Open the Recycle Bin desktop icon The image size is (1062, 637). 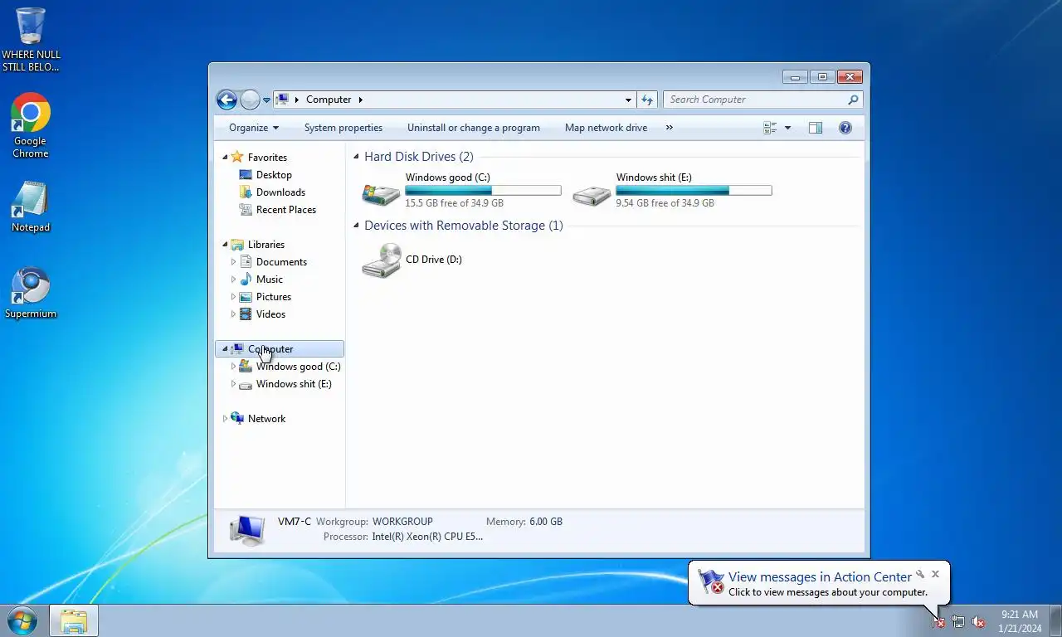click(x=31, y=39)
